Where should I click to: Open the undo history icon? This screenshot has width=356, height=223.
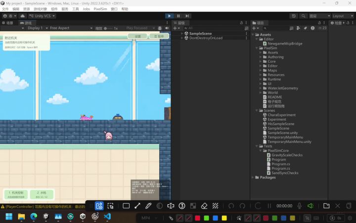(294, 16)
